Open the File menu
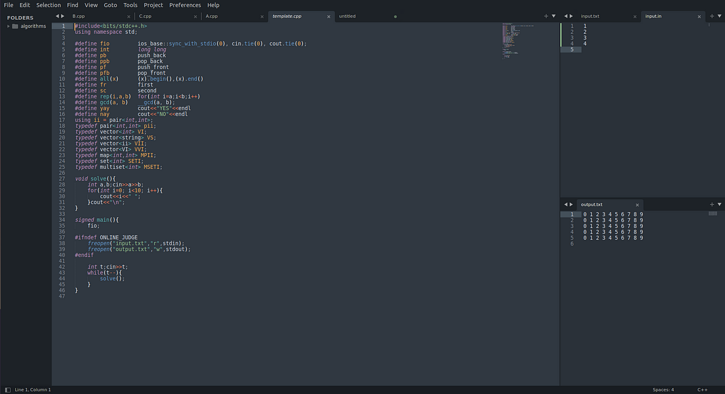Screen dimensions: 725x394 8,5
